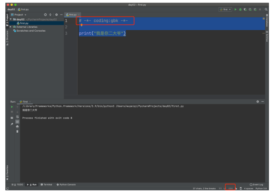The width and height of the screenshot is (271, 193).
Task: Click the grey Stop icon in top toolbar
Action: point(260,10)
